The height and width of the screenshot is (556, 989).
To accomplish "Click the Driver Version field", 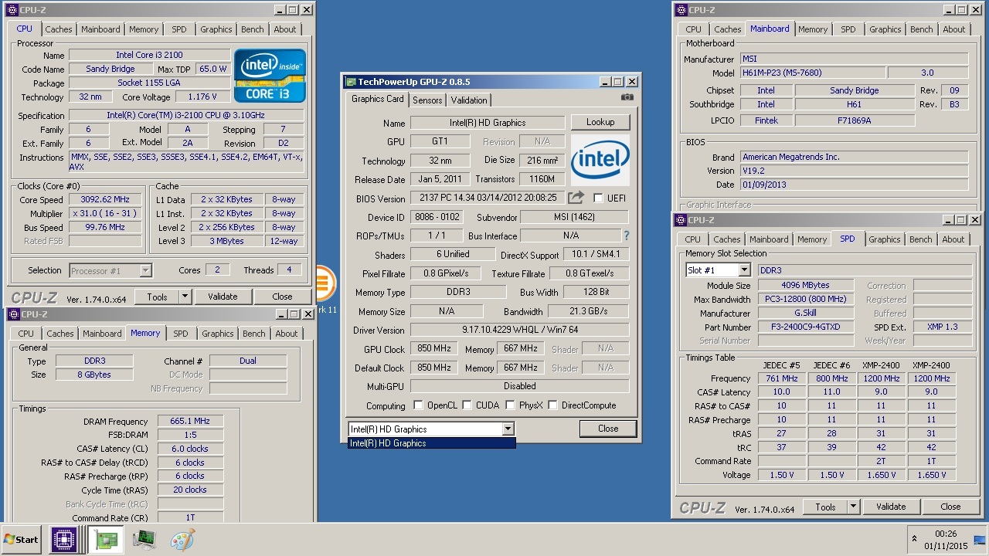I will point(520,330).
